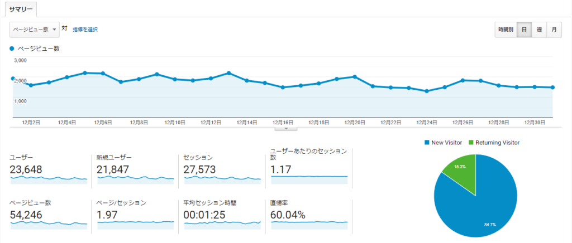Click the 新規ユーザー value 21,847

point(113,169)
